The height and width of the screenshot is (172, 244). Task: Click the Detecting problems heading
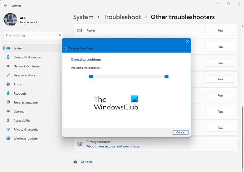click(86, 60)
